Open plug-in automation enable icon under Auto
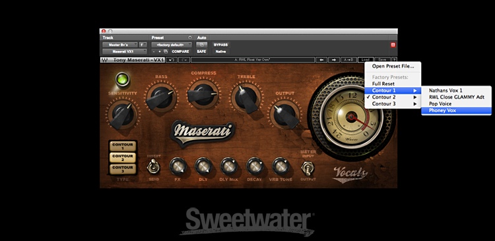The width and height of the screenshot is (495, 241). (x=202, y=45)
